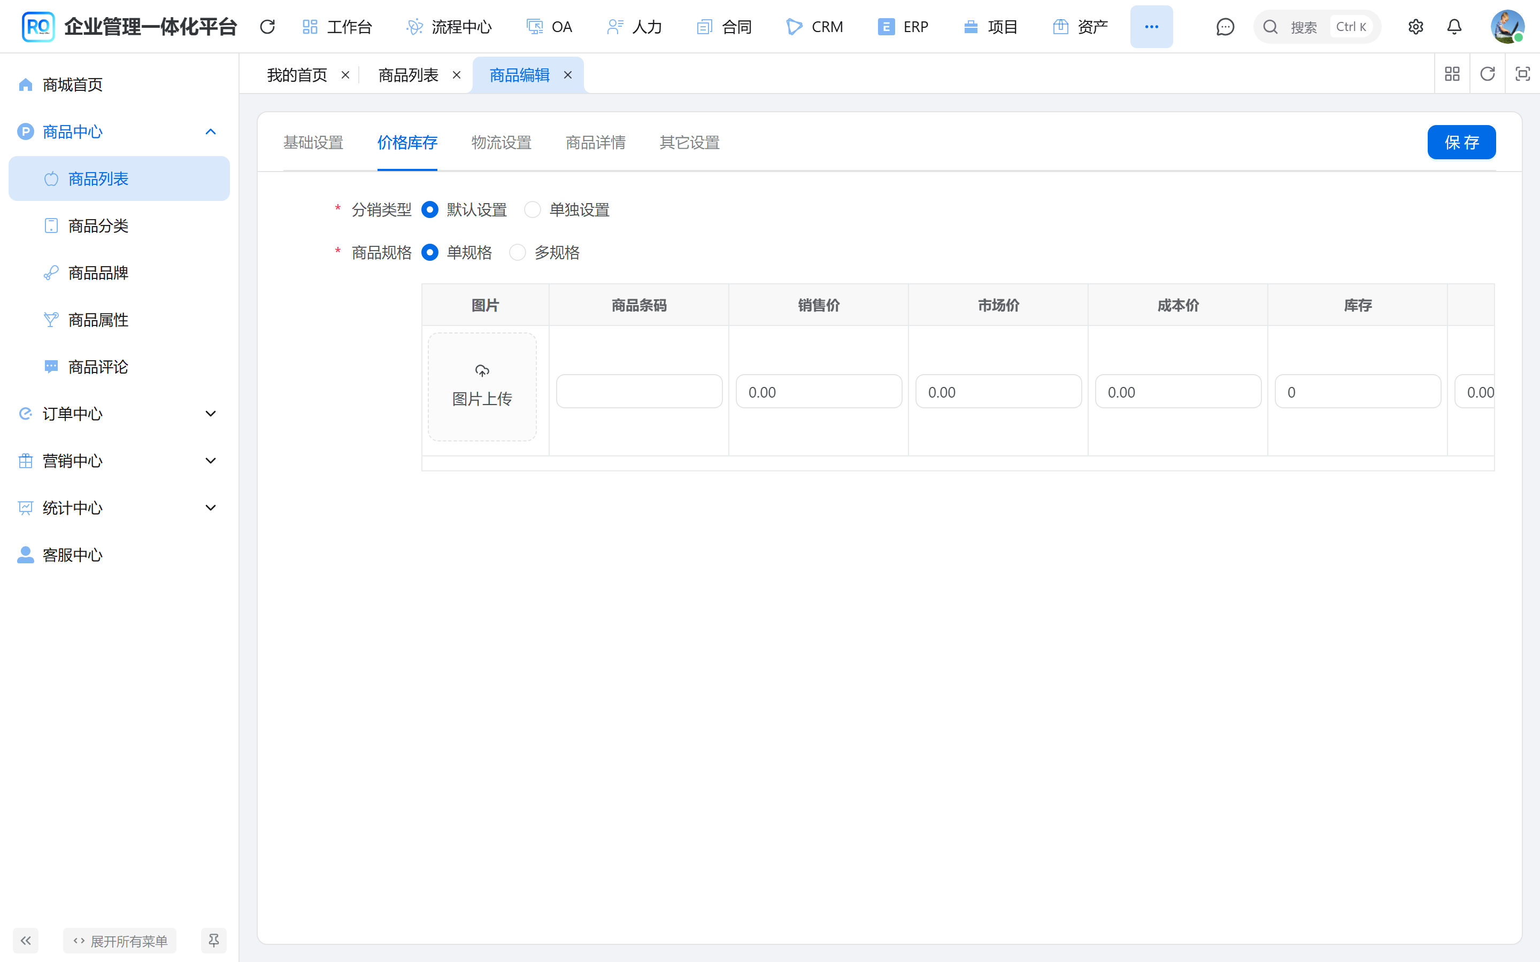Select 单规格 product spec

[x=429, y=253]
